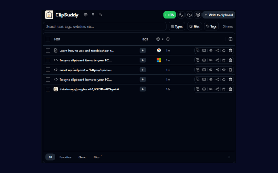The height and width of the screenshot is (173, 278).
Task: Share the 'const apiEndpoint' item
Action: 217,70
